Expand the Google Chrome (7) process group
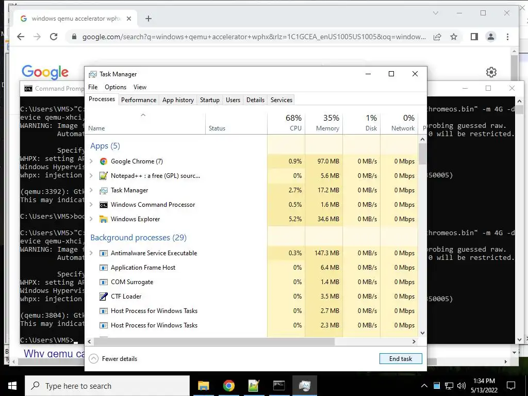The width and height of the screenshot is (528, 396). click(91, 161)
